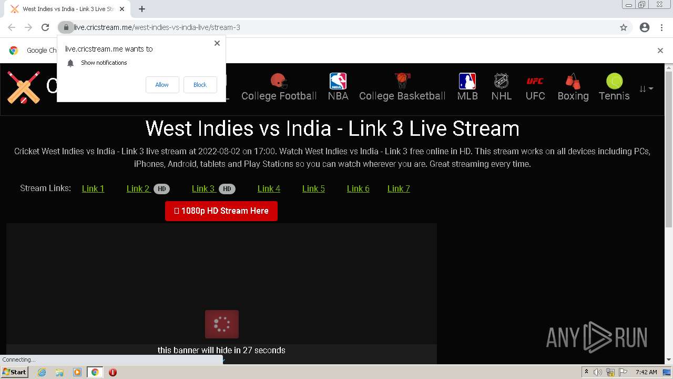Dismiss the notification permission popup
Viewport: 673px width, 379px height.
217,43
